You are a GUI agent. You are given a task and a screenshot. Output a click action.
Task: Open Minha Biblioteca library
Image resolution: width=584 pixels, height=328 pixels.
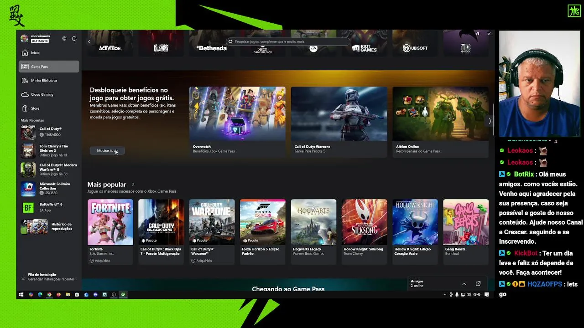point(49,81)
